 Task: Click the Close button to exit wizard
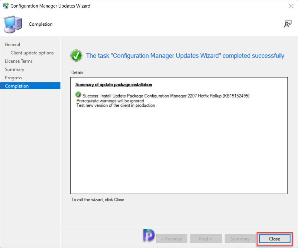pos(274,239)
